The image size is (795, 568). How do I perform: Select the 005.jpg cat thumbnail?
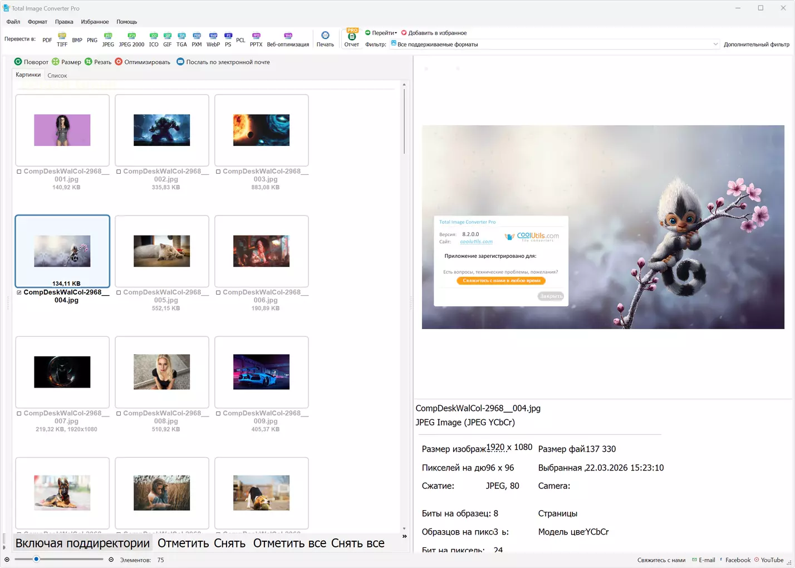[x=162, y=251]
